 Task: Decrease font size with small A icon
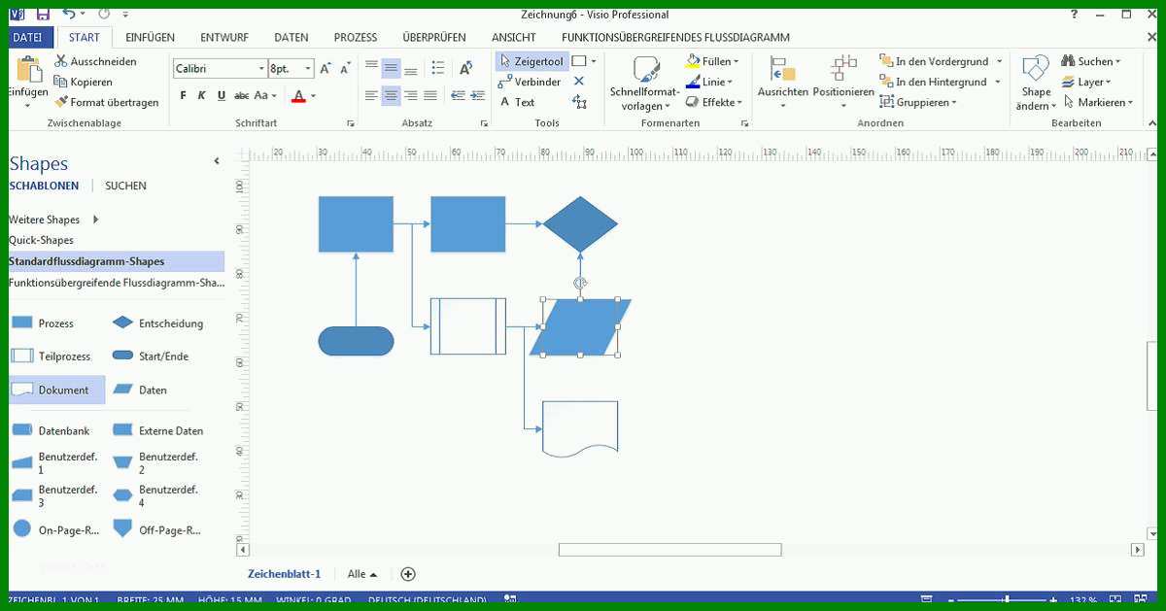pos(345,68)
